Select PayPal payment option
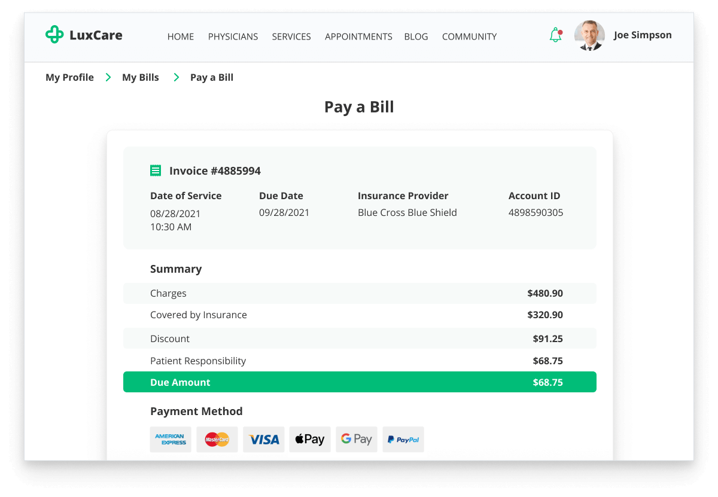Image resolution: width=718 pixels, height=497 pixels. pyautogui.click(x=403, y=440)
